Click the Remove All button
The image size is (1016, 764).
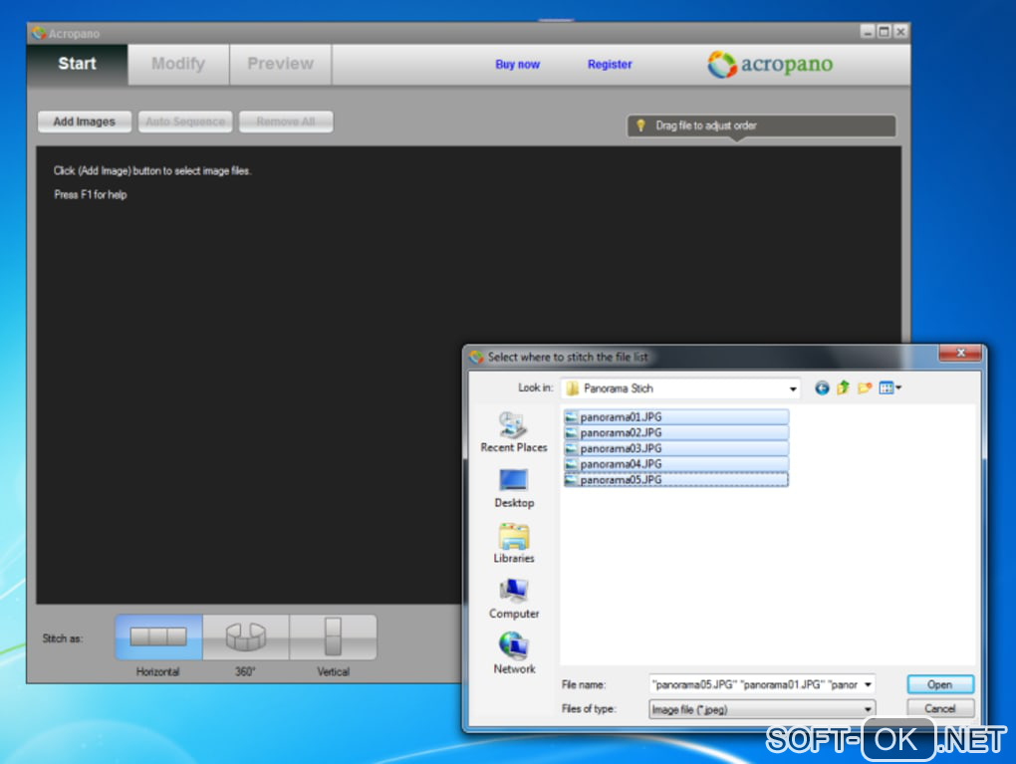286,122
